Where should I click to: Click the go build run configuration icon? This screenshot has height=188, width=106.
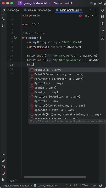tap(92, 3)
